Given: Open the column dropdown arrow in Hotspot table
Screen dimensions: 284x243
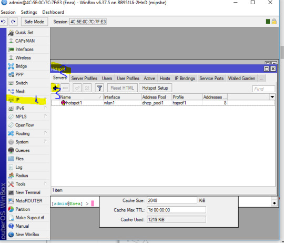Looking at the screenshot, I should (x=272, y=97).
